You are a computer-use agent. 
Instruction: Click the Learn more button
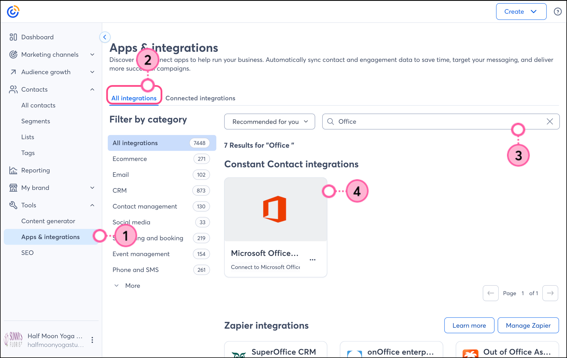point(469,325)
